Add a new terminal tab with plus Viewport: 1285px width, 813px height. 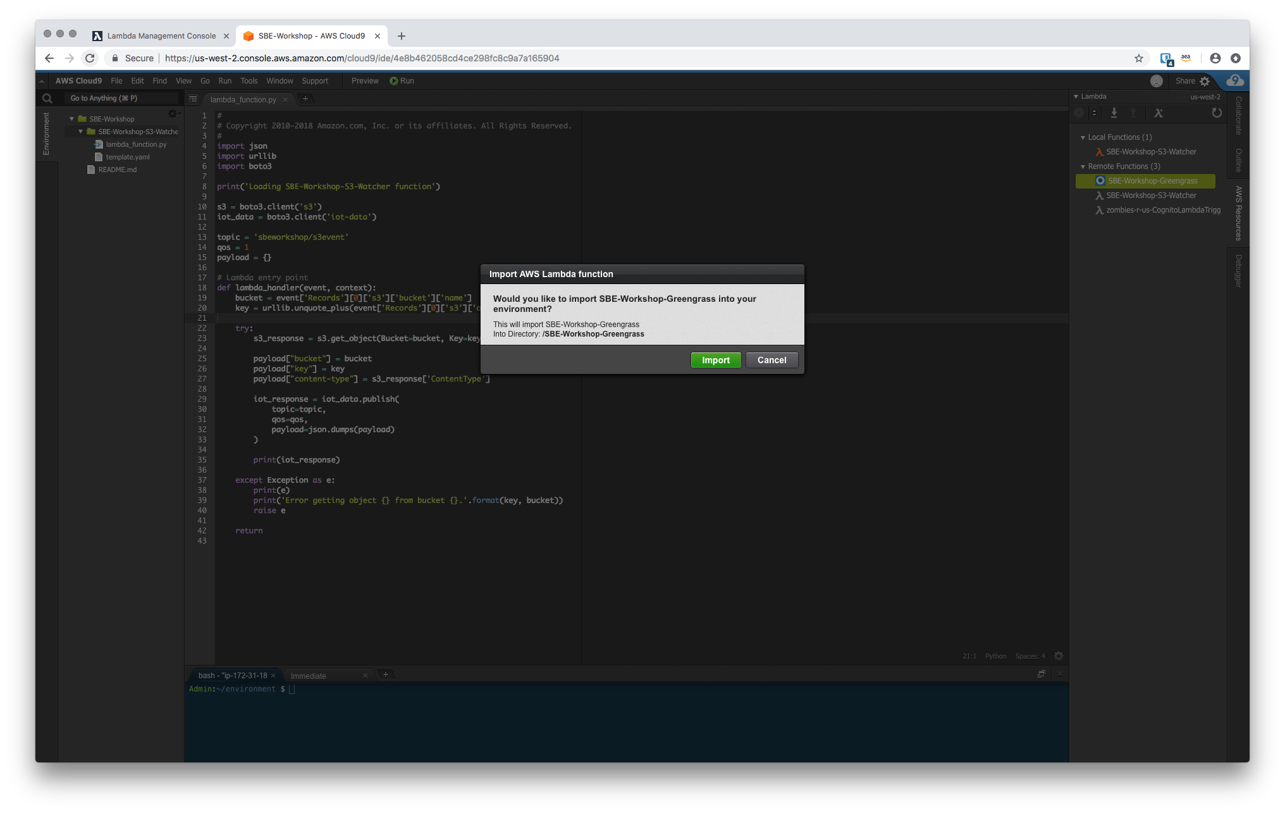pos(386,674)
